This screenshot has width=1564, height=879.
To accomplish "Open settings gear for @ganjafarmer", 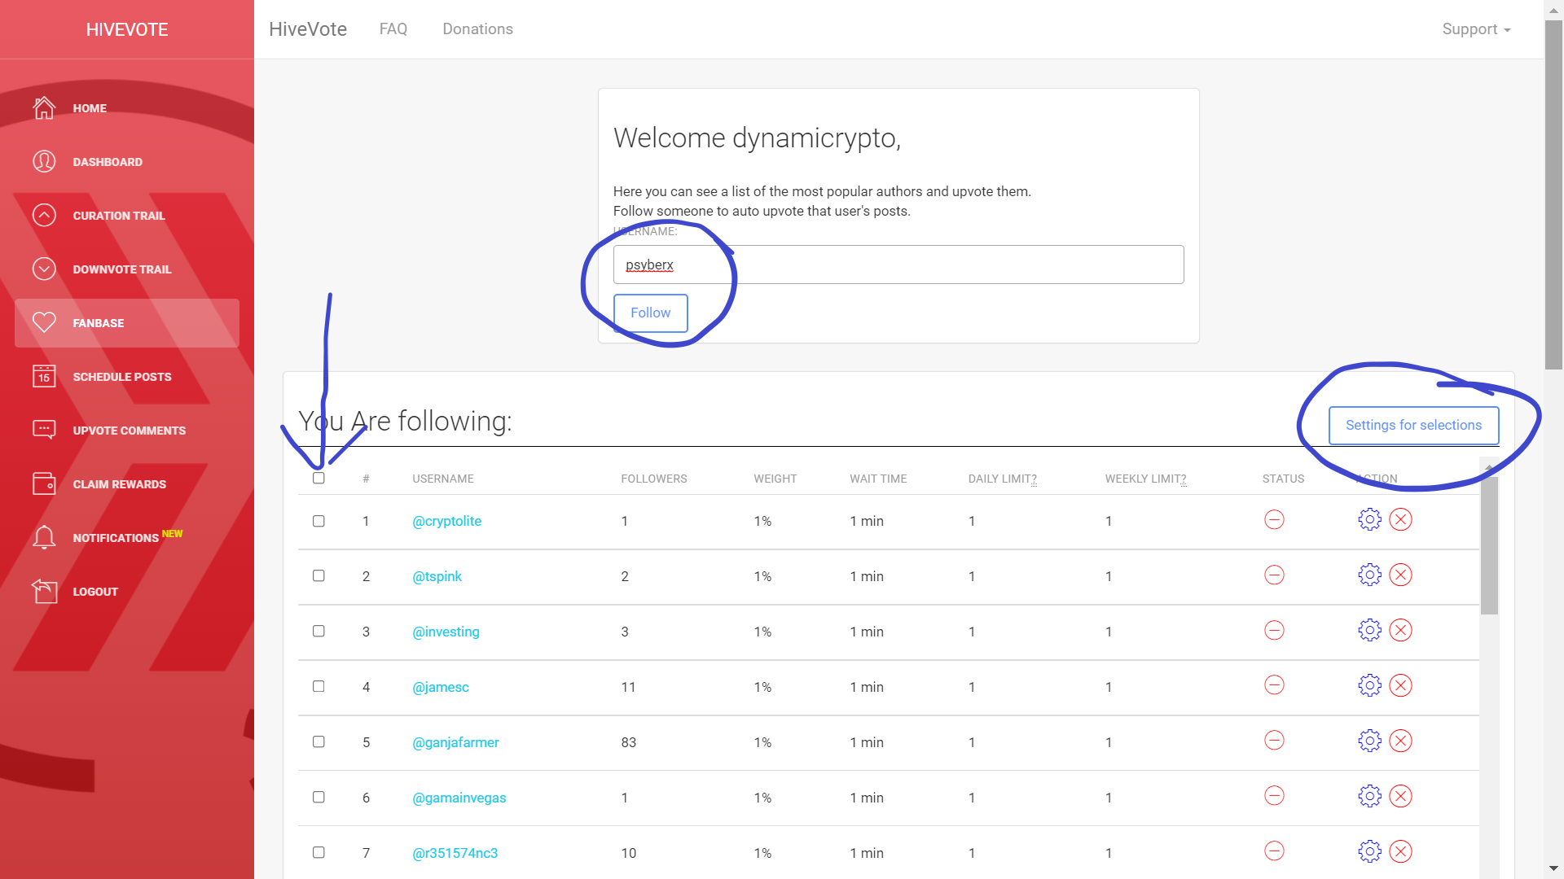I will [x=1369, y=741].
